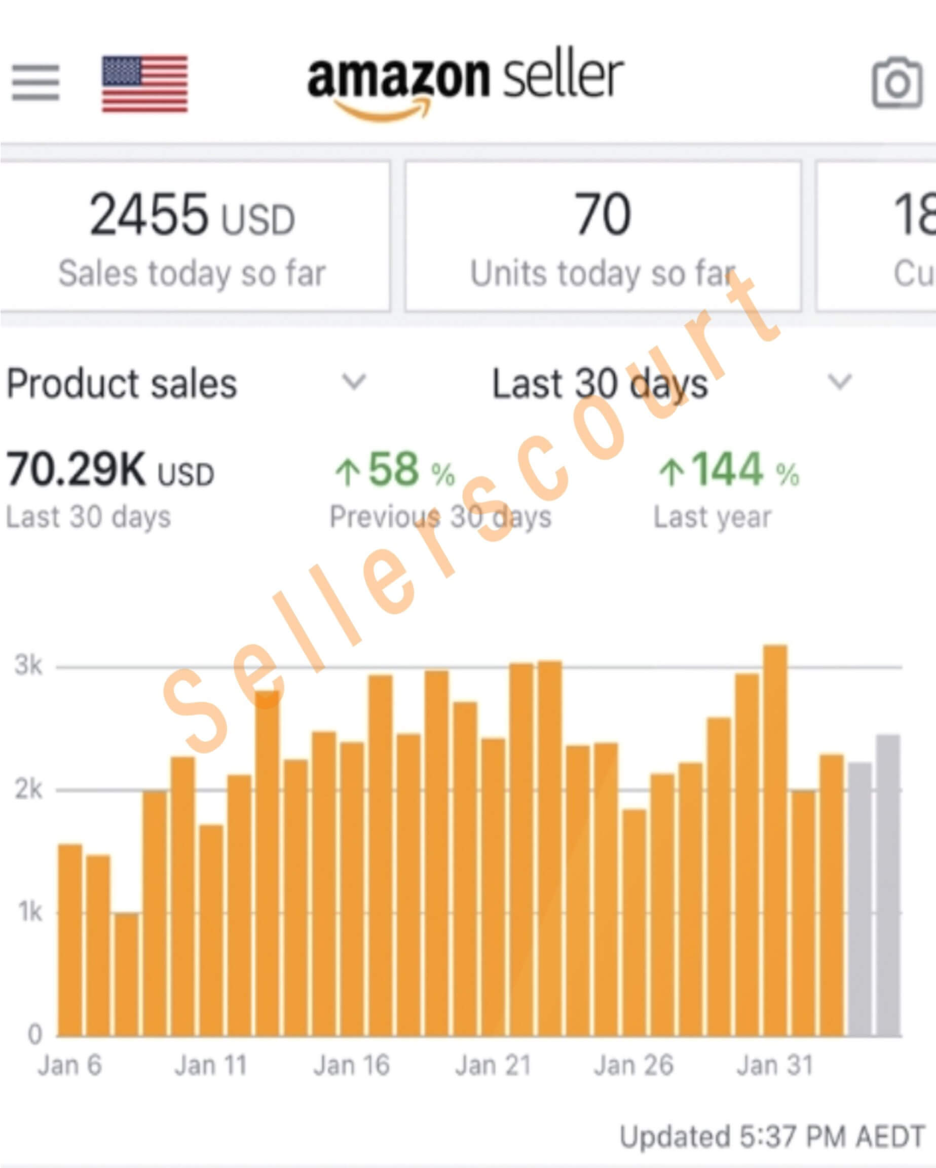Select the shortest orange bar in chart
The width and height of the screenshot is (936, 1168).
pyautogui.click(x=126, y=975)
